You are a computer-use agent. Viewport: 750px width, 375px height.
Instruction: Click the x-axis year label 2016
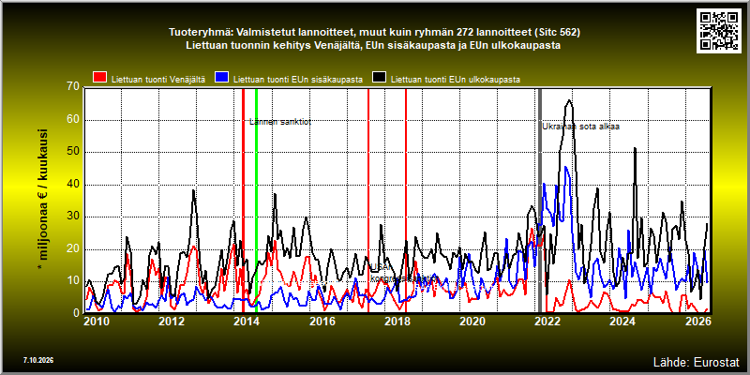321,321
